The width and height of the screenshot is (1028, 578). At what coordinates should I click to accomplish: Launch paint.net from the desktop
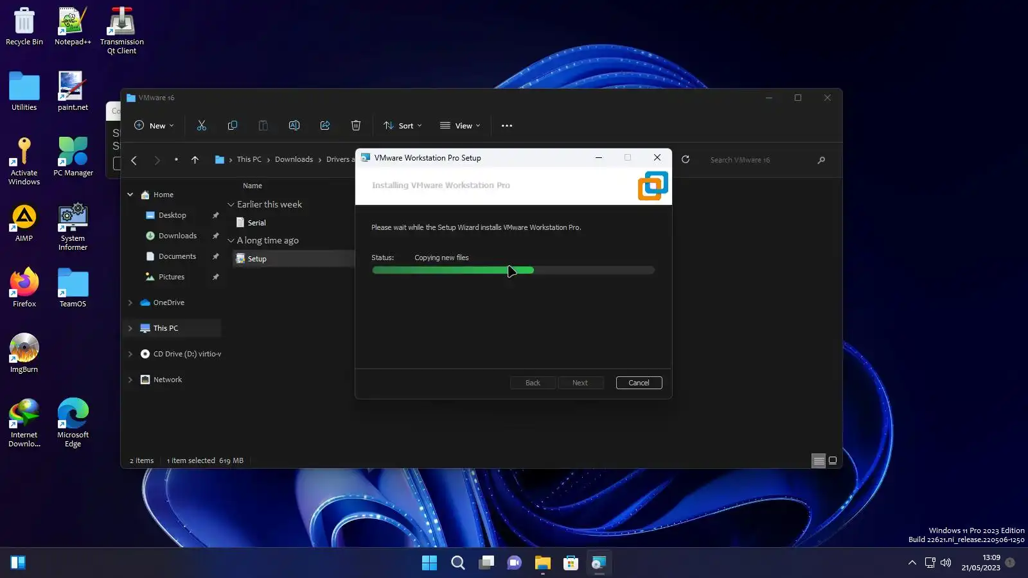coord(73,91)
